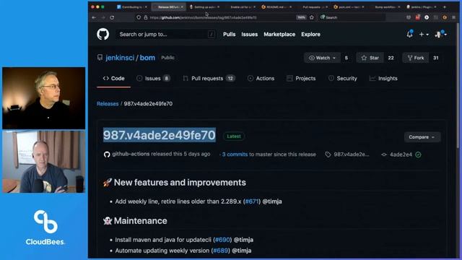Open the @timja mention after #671

point(272,201)
